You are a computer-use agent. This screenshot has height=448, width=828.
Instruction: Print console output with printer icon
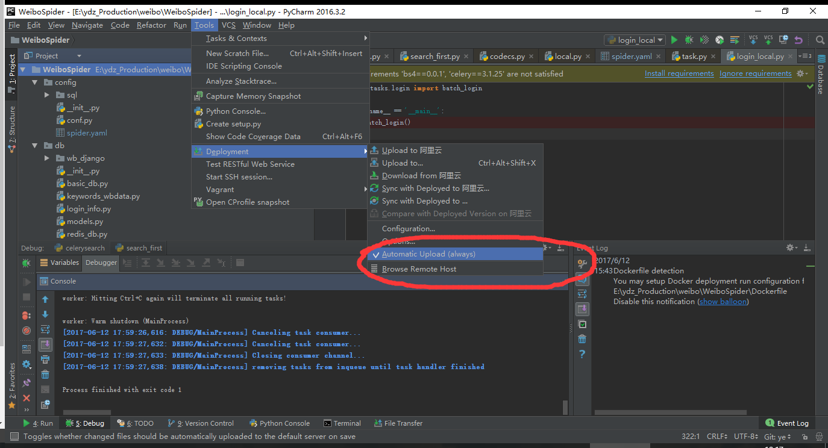(x=45, y=359)
